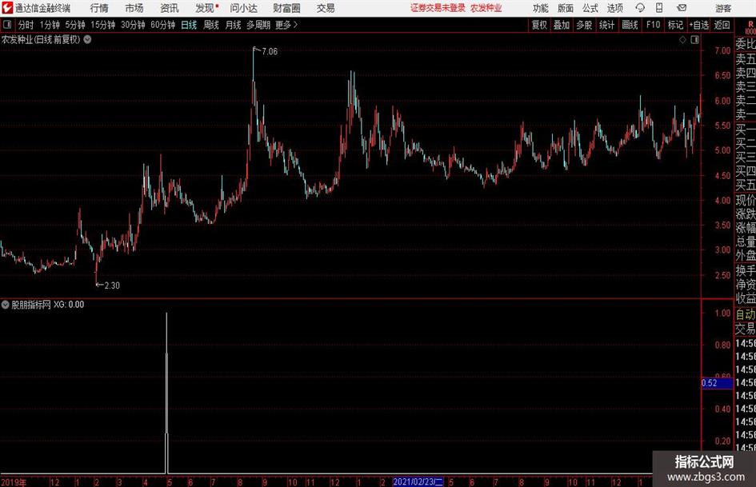The height and width of the screenshot is (487, 756).
Task: Click the 返回 back button
Action: [x=722, y=25]
